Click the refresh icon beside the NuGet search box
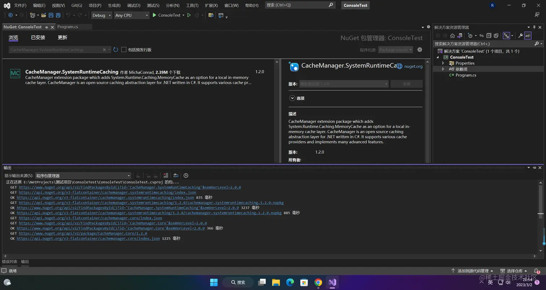Screen dimensions: 546x290 click(116, 50)
